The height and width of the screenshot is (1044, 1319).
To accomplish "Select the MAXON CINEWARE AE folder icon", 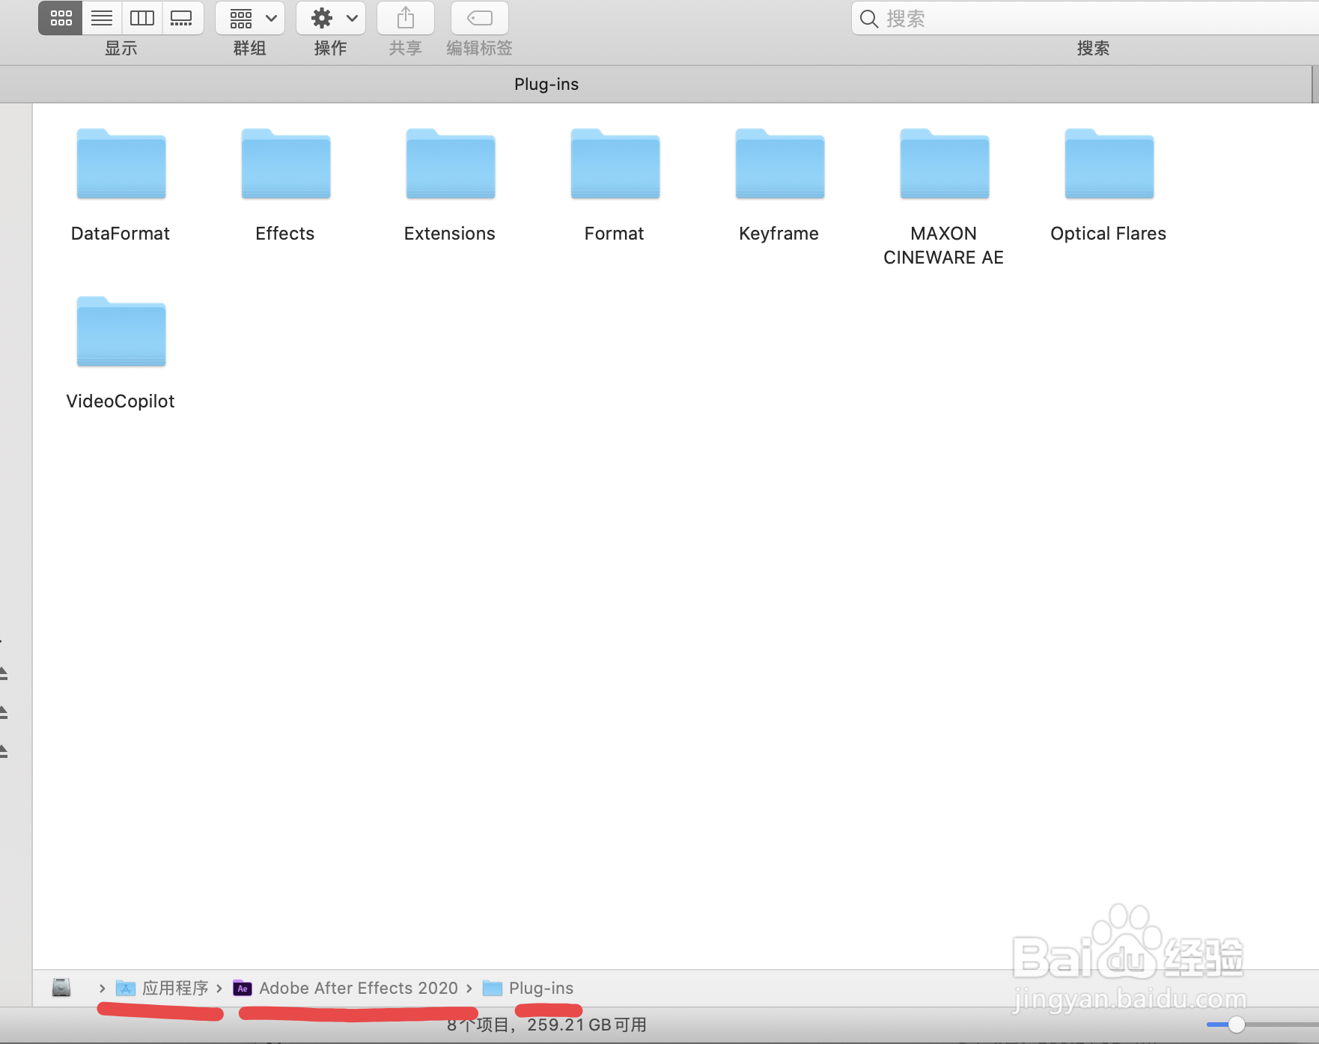I will point(945,164).
